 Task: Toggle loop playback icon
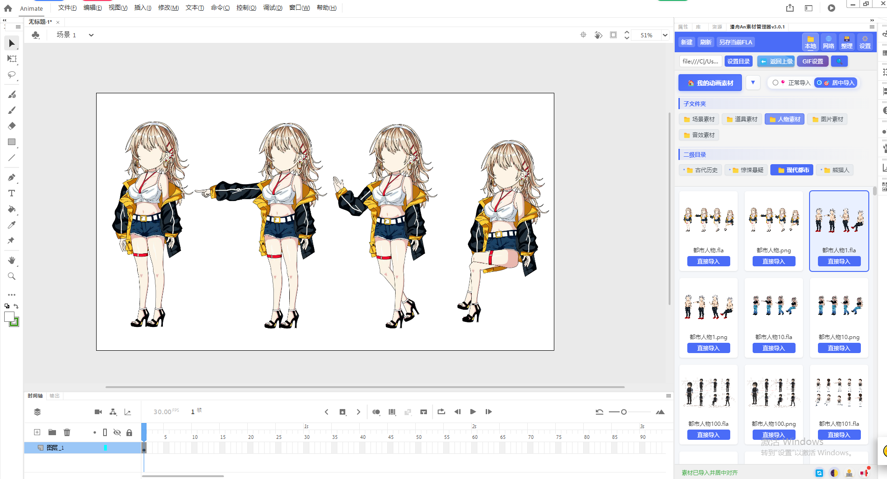tap(441, 412)
